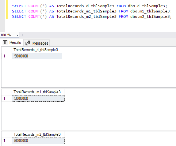Click the 5000000 cell under m2_tblSample3
The height and width of the screenshot is (146, 176).
click(x=38, y=141)
